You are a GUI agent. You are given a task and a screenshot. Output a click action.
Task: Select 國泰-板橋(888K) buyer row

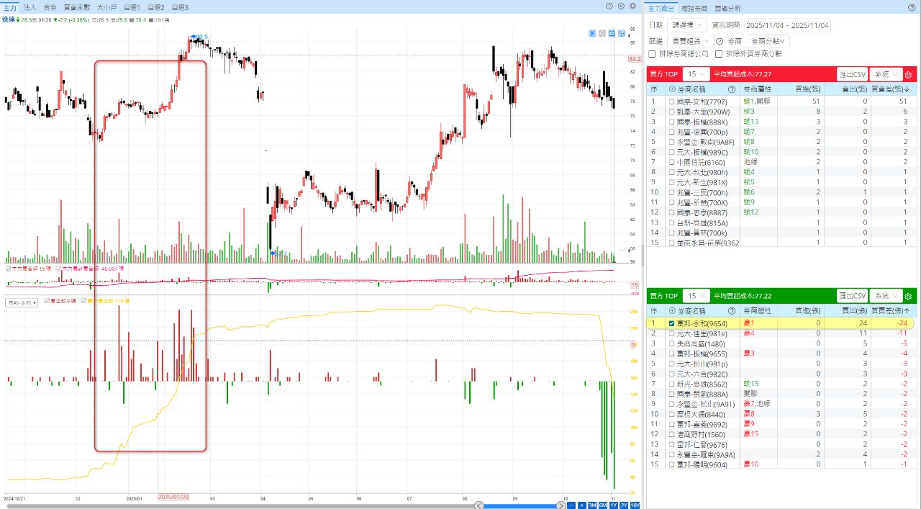tap(782, 122)
